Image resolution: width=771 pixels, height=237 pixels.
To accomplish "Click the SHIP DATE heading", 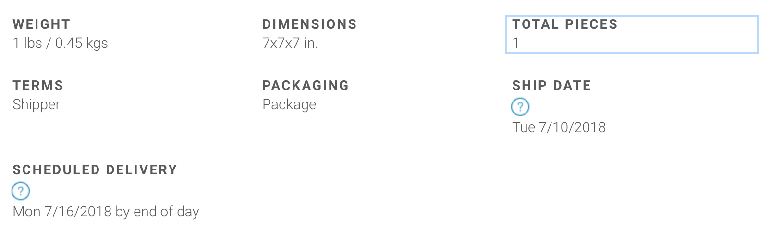I will coord(551,86).
